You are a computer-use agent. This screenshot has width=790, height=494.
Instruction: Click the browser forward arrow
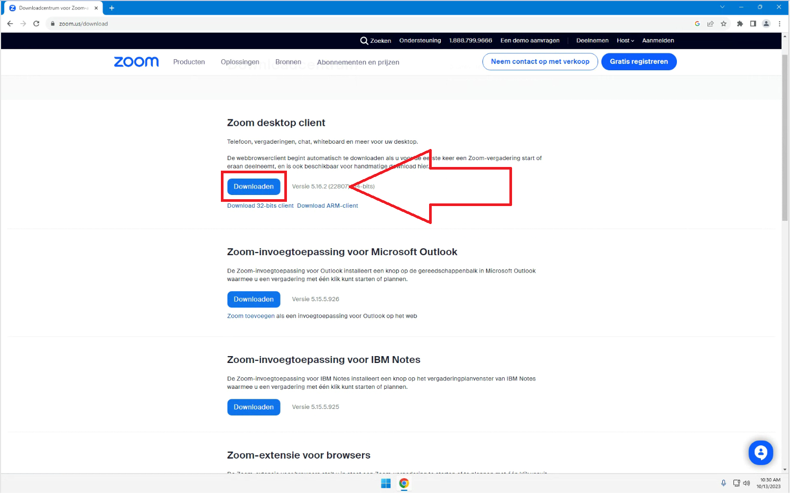[x=23, y=24]
